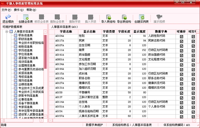Viewport: 200px width, 128px height.
Task: Open the 文件(F) menu
Action: coord(6,10)
